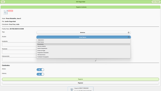Image resolution: width=161 pixels, height=91 pixels.
Task: Choose 'Enviar al Hogar' option
Action: [x=84, y=51]
